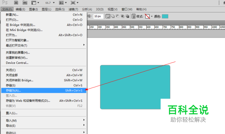Choose Device Central... menu entry
This screenshot has height=134, width=225.
(44, 63)
